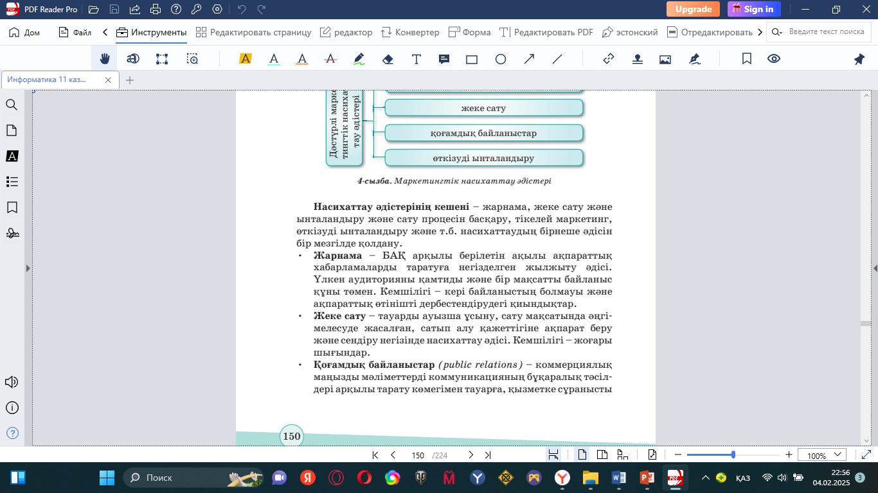Image resolution: width=878 pixels, height=493 pixels.
Task: Expand more toolbar tabs with right chevron
Action: click(x=760, y=32)
